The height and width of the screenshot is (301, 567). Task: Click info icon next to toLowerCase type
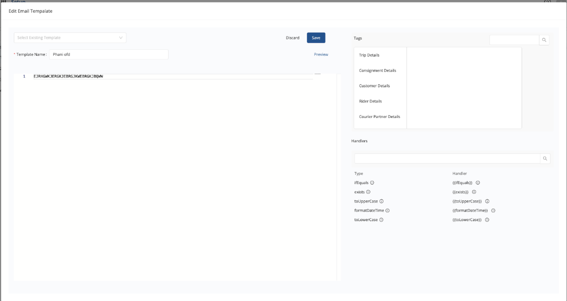click(x=381, y=220)
